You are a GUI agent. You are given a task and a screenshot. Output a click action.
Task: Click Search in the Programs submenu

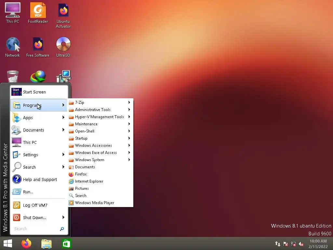pyautogui.click(x=100, y=196)
